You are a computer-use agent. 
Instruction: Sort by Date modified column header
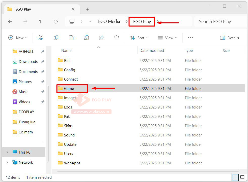(152, 51)
